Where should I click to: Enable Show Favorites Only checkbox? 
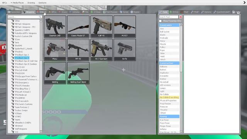(161, 21)
